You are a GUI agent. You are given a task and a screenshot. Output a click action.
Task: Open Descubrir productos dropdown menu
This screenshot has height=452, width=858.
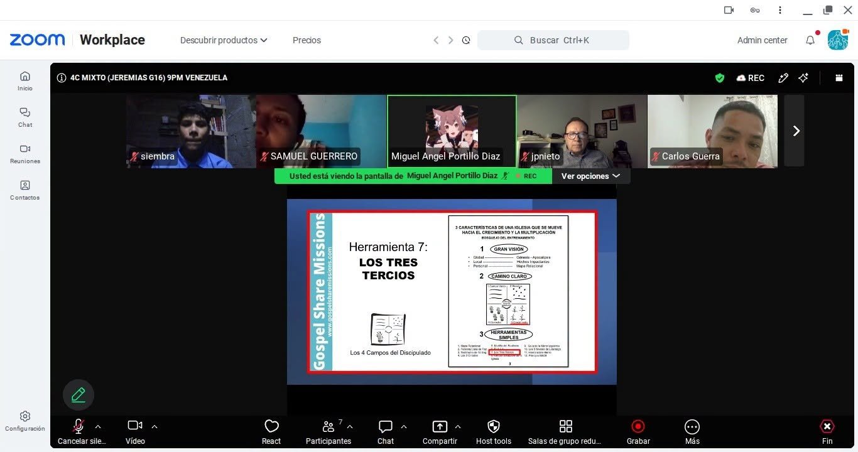click(x=224, y=40)
